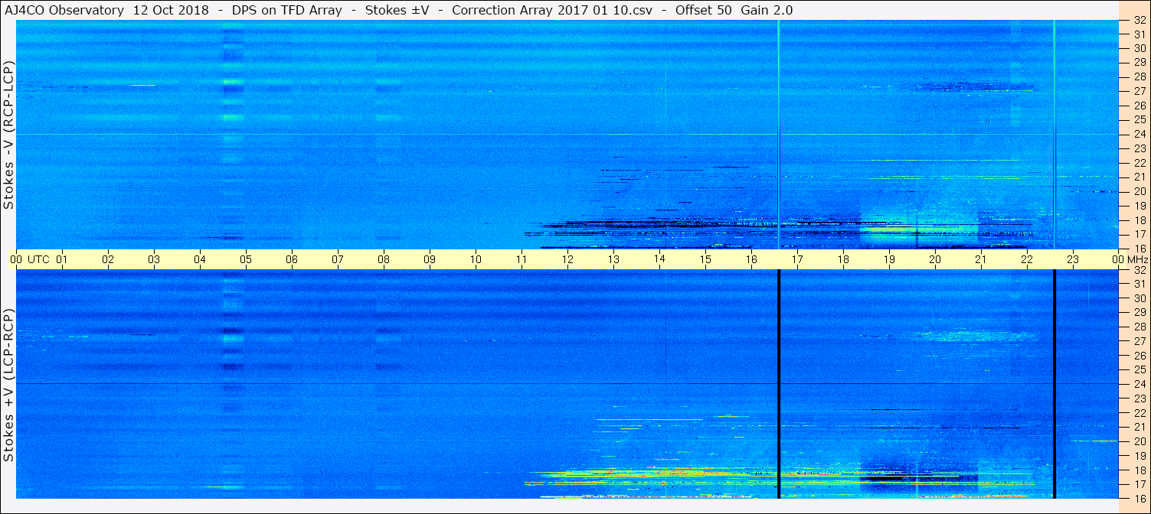Click the 07 hour mark on the time axis
The height and width of the screenshot is (514, 1151).
(338, 259)
